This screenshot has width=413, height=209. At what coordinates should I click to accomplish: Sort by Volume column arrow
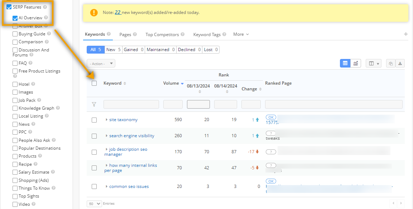coord(182,84)
